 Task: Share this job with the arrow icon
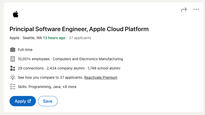(x=184, y=10)
